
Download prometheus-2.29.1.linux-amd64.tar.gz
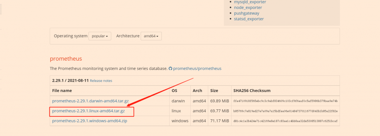[x=88, y=111]
